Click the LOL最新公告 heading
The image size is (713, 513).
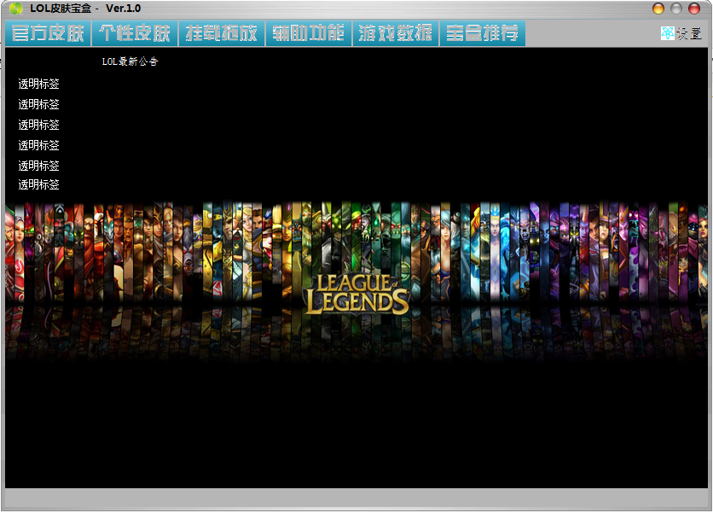coord(130,61)
